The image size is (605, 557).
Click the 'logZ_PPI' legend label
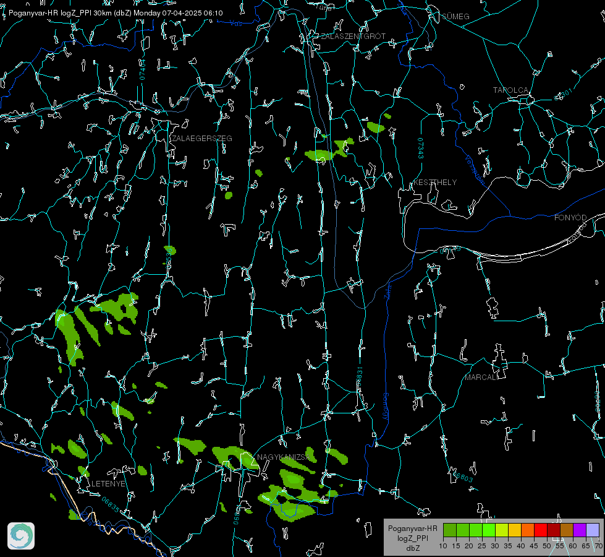pos(412,538)
